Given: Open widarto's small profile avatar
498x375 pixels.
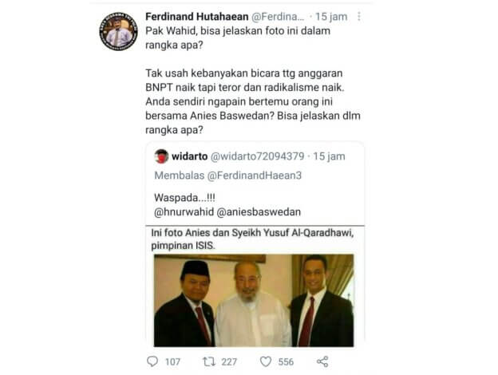Looking at the screenshot, I should (161, 156).
